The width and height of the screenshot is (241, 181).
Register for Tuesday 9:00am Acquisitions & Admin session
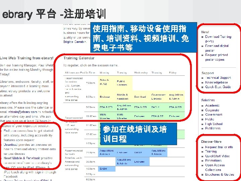click(124, 107)
